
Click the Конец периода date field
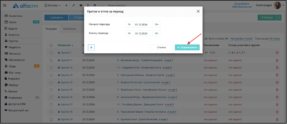click(x=143, y=33)
